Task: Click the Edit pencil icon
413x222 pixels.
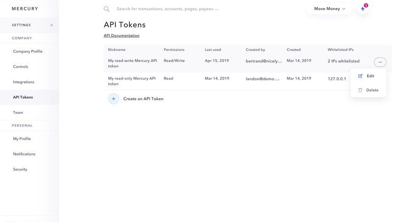Action: 360,76
